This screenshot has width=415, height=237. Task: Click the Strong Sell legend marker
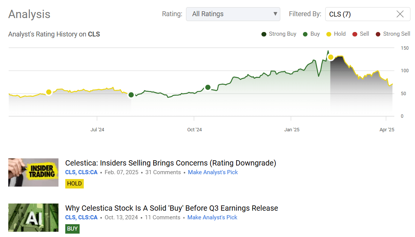point(377,34)
